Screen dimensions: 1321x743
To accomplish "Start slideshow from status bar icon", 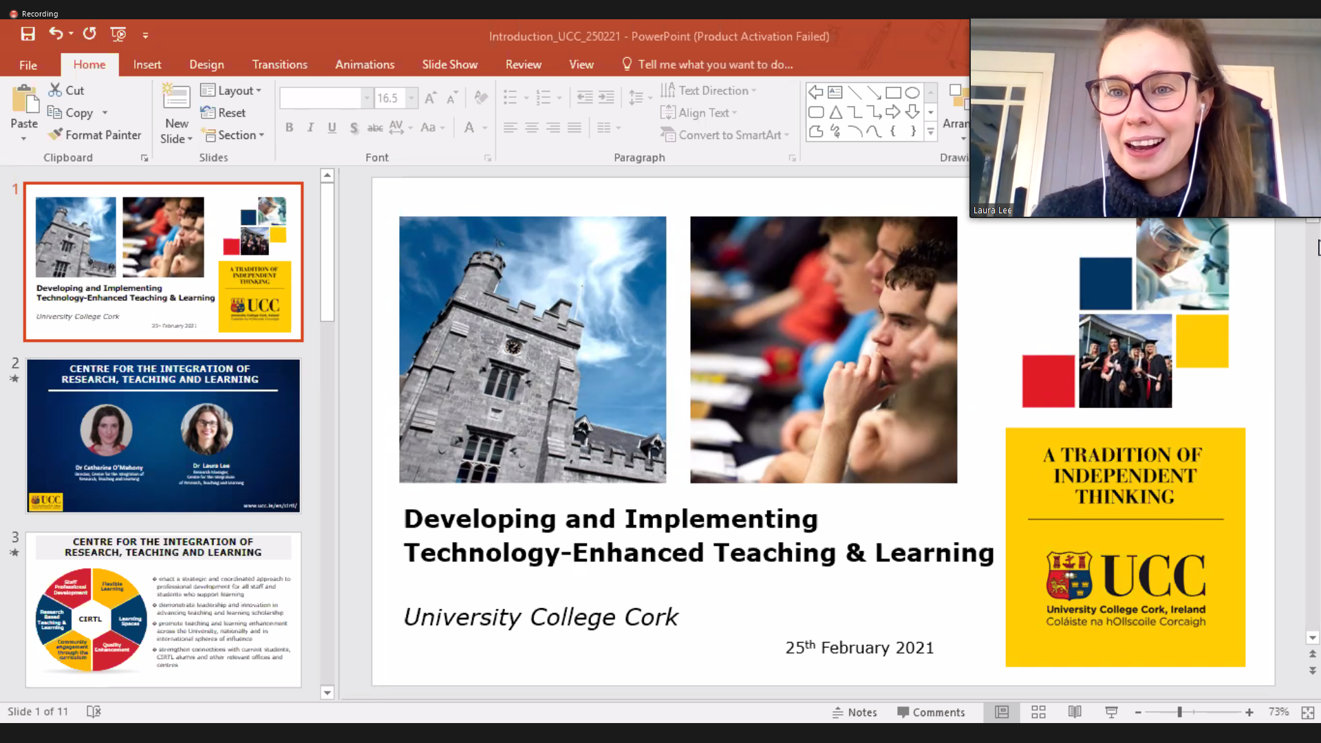I will click(1111, 712).
